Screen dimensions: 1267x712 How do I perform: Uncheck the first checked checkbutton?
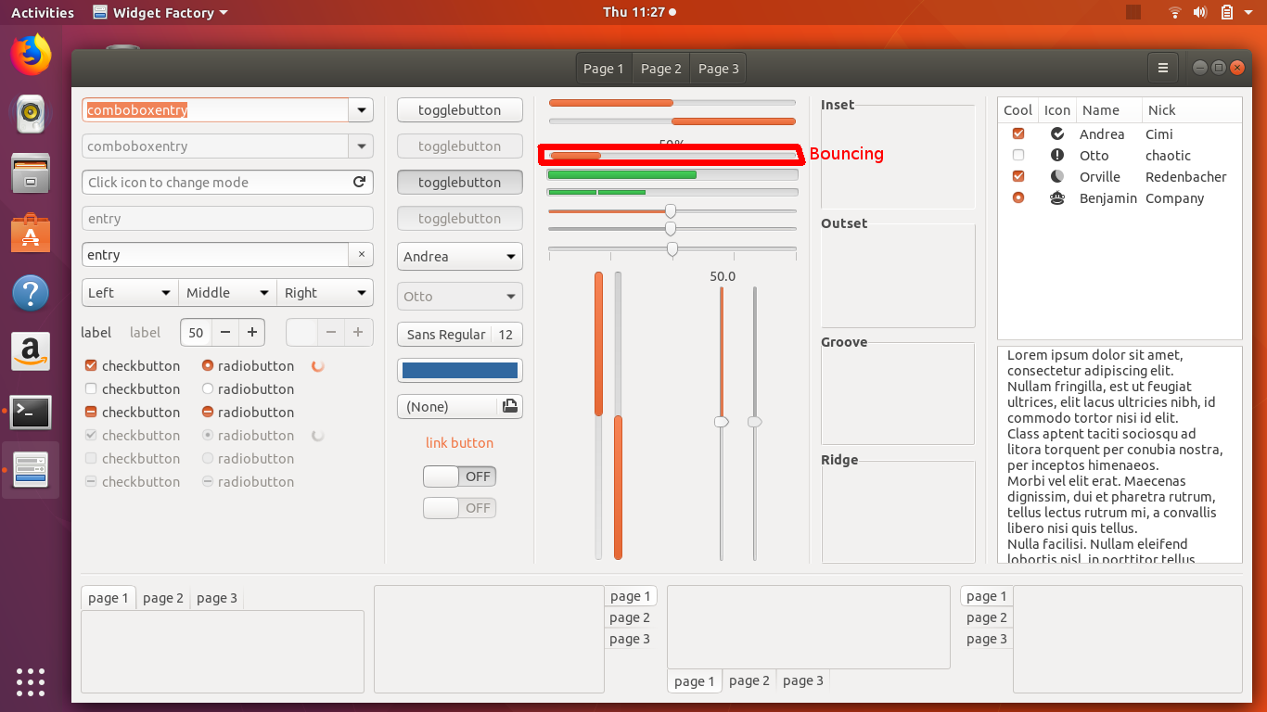pos(90,365)
